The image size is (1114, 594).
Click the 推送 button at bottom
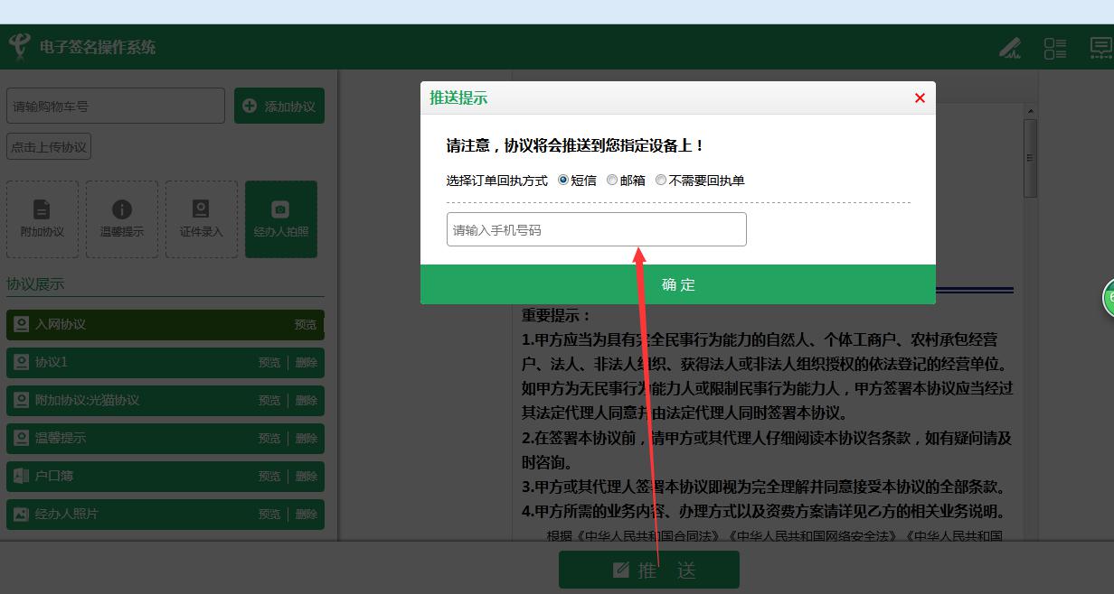tap(648, 570)
